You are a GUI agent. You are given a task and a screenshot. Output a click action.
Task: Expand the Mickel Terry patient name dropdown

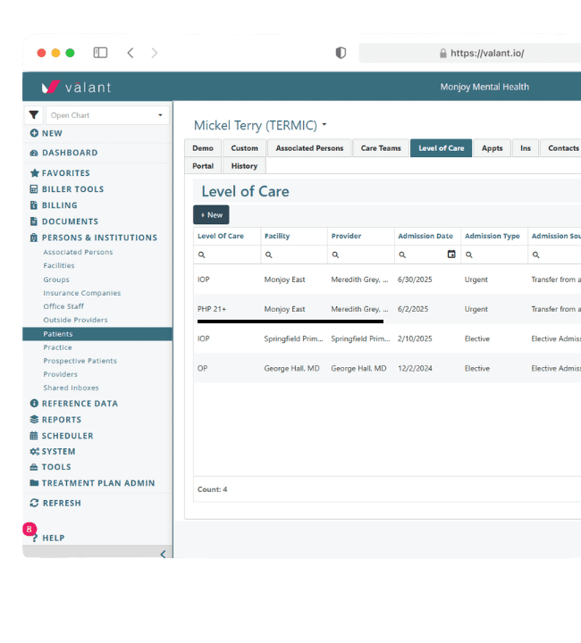pos(324,125)
